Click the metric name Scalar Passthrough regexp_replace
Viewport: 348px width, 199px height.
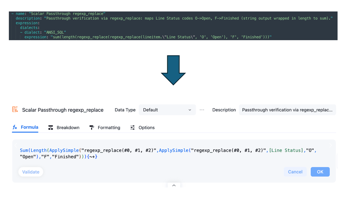click(63, 110)
